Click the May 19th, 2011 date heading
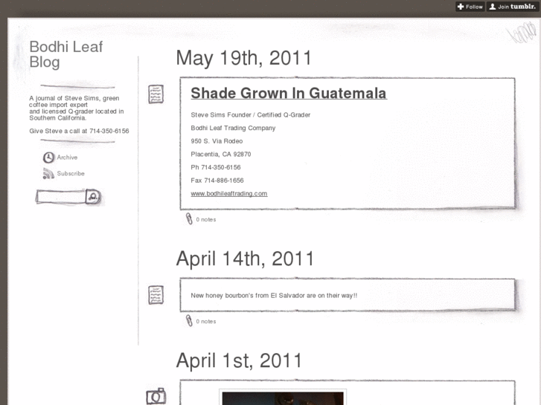 pos(244,58)
